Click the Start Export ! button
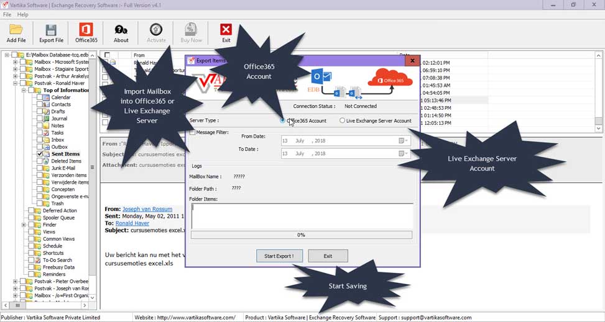Viewport: 605px width, 322px height. point(279,256)
